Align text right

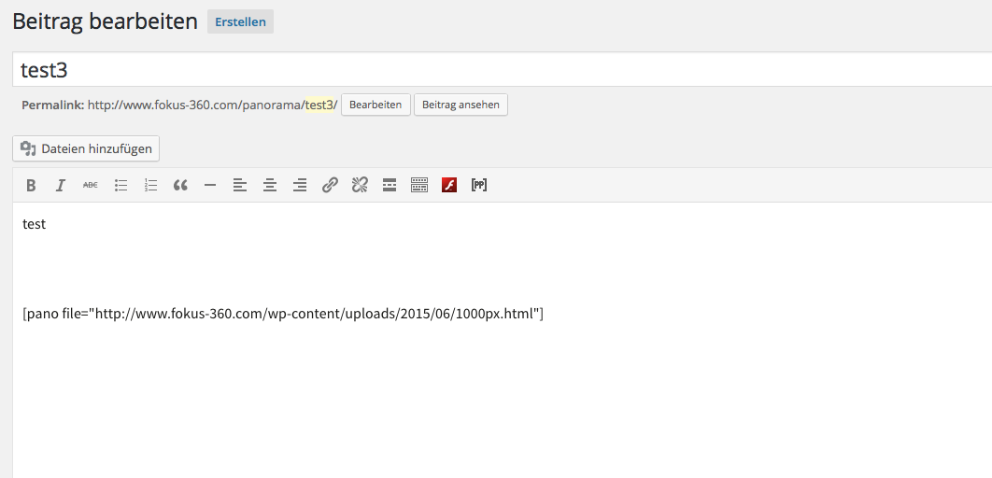pos(300,186)
